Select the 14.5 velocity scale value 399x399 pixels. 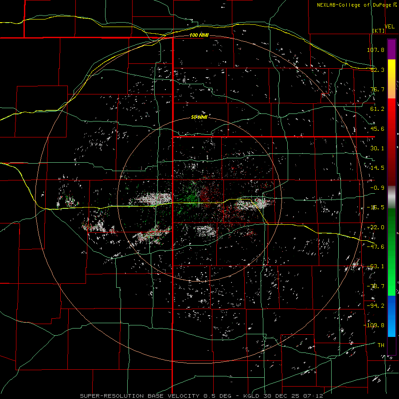pos(377,168)
